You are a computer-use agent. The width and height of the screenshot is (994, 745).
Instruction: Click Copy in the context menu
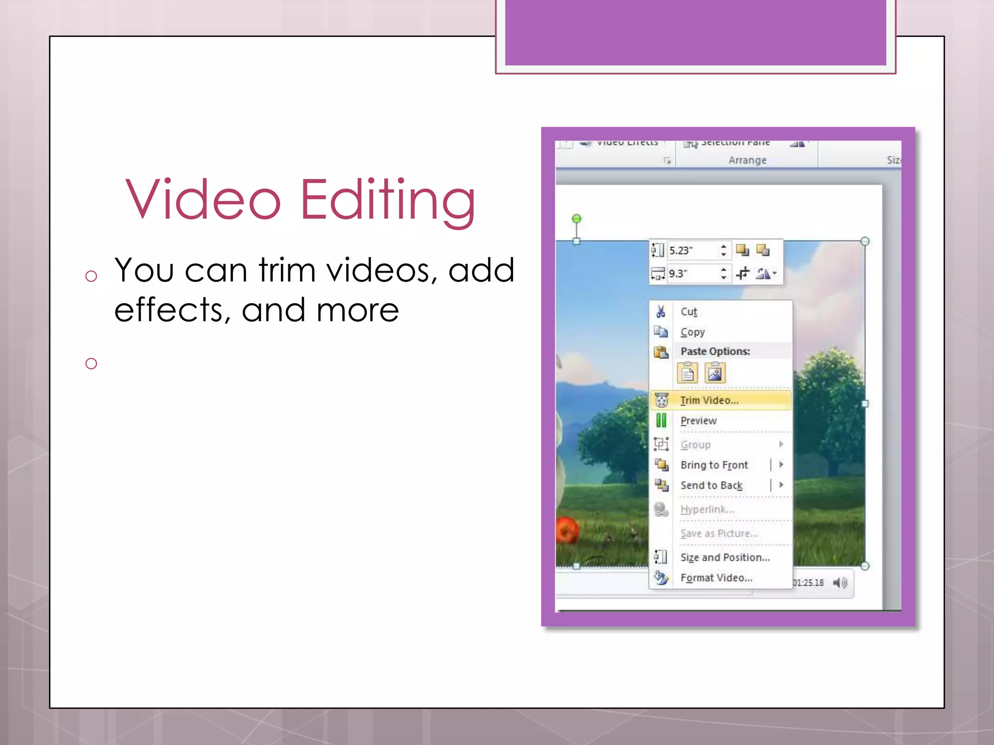692,332
